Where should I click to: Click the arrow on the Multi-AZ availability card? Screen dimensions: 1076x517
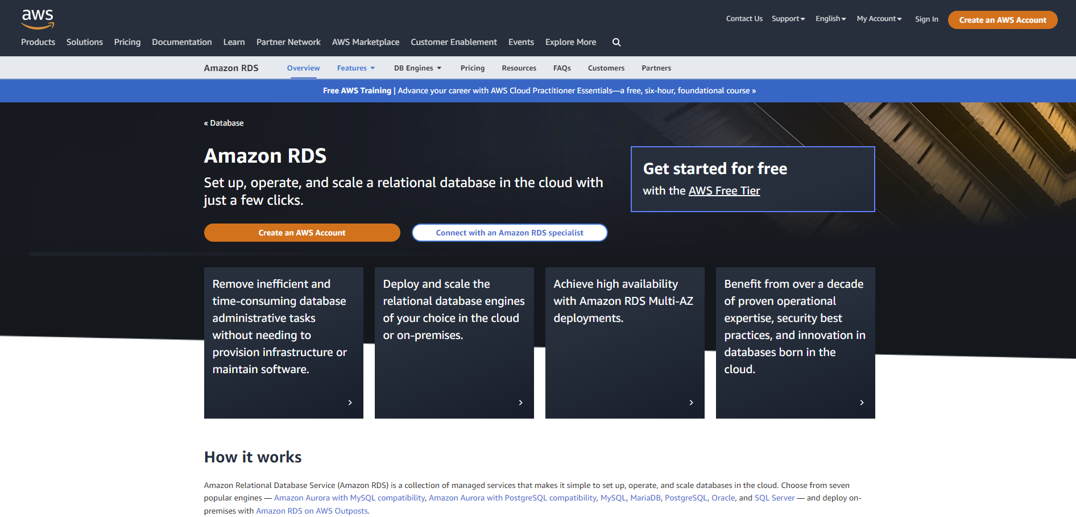coord(691,402)
